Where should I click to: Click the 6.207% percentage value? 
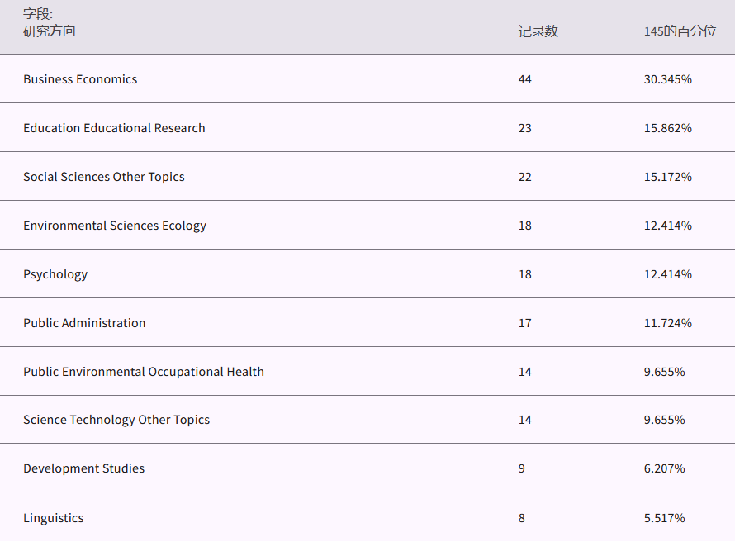coord(664,468)
